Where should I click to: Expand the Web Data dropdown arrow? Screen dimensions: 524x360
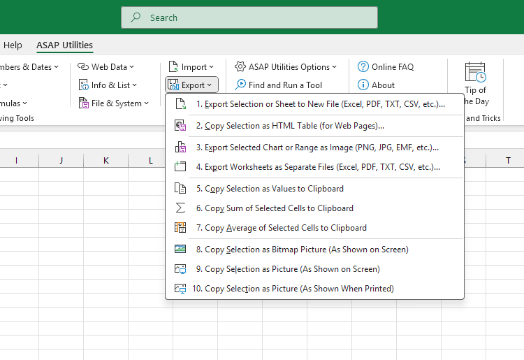tap(131, 67)
